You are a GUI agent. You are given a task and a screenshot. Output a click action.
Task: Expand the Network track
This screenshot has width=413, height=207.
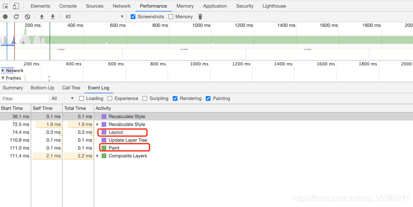point(3,71)
